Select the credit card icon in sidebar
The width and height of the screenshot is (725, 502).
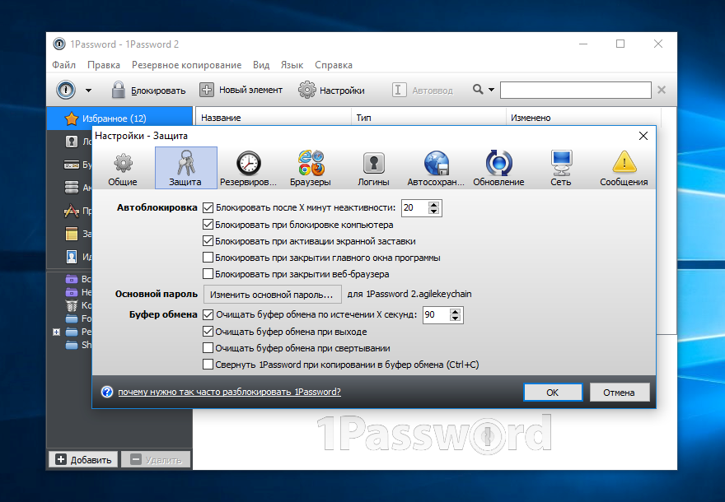coord(71,165)
